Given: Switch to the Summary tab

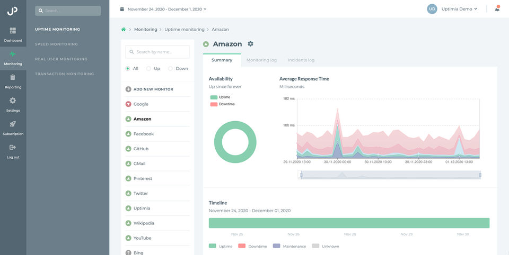Looking at the screenshot, I should (222, 60).
